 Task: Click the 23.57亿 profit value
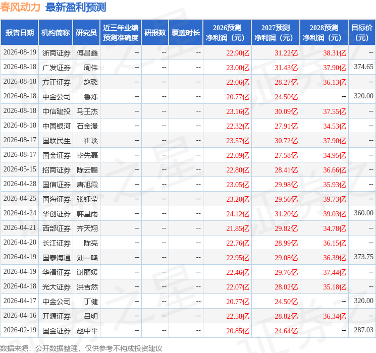click(x=238, y=141)
